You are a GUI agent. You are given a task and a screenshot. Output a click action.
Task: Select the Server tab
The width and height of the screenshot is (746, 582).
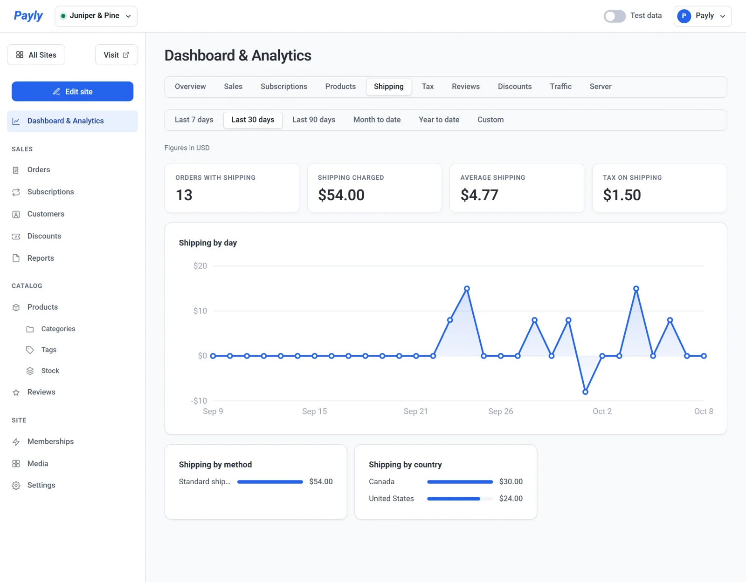(x=601, y=87)
